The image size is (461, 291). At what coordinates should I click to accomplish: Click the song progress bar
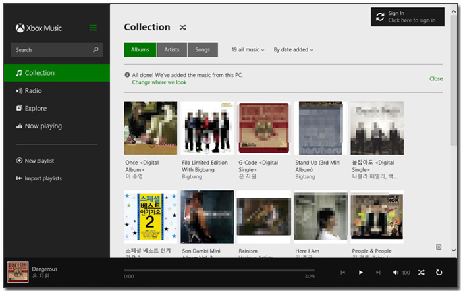point(219,270)
